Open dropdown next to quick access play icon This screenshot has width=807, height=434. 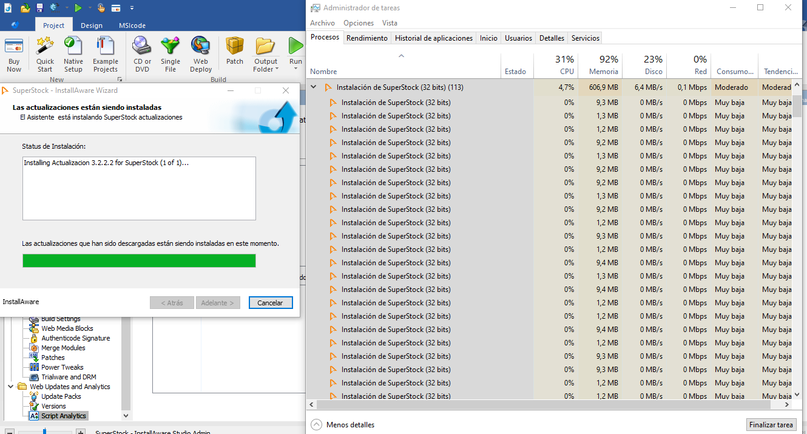(89, 8)
